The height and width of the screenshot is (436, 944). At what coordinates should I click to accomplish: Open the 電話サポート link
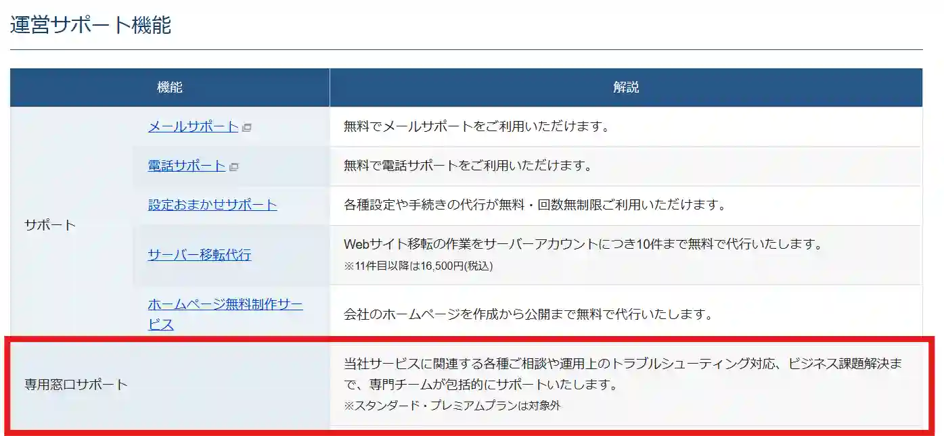pos(187,166)
